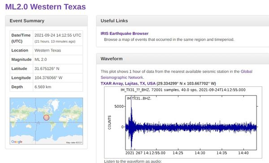Click the Magnitude ML 2.0 table cell
Image resolution: width=269 pixels, height=163 pixels.
click(58, 60)
